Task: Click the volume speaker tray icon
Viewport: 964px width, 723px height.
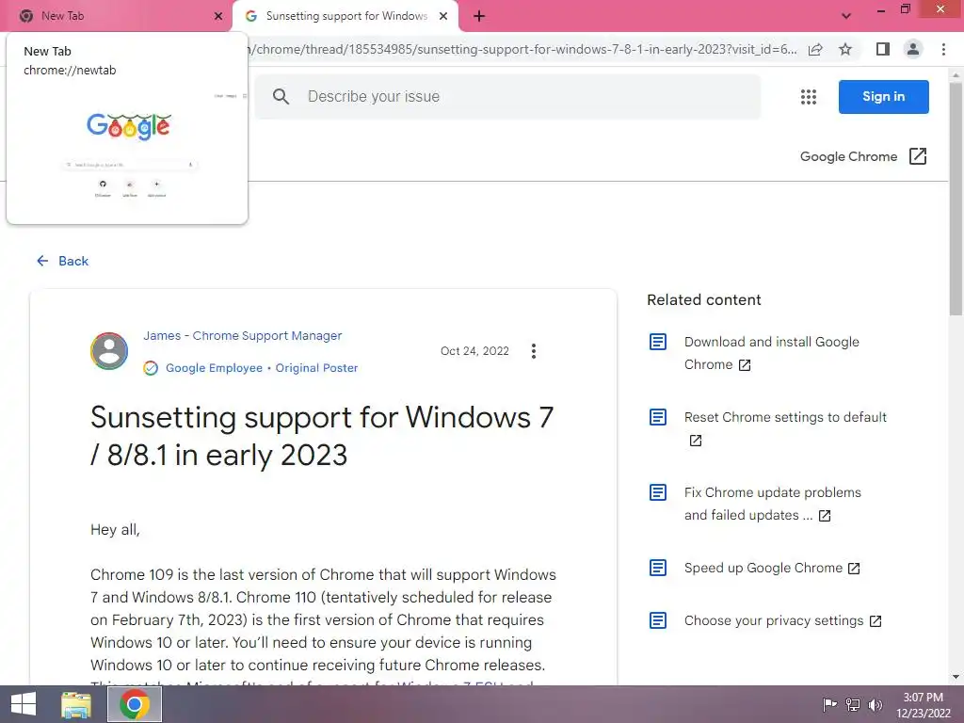Action: click(875, 704)
